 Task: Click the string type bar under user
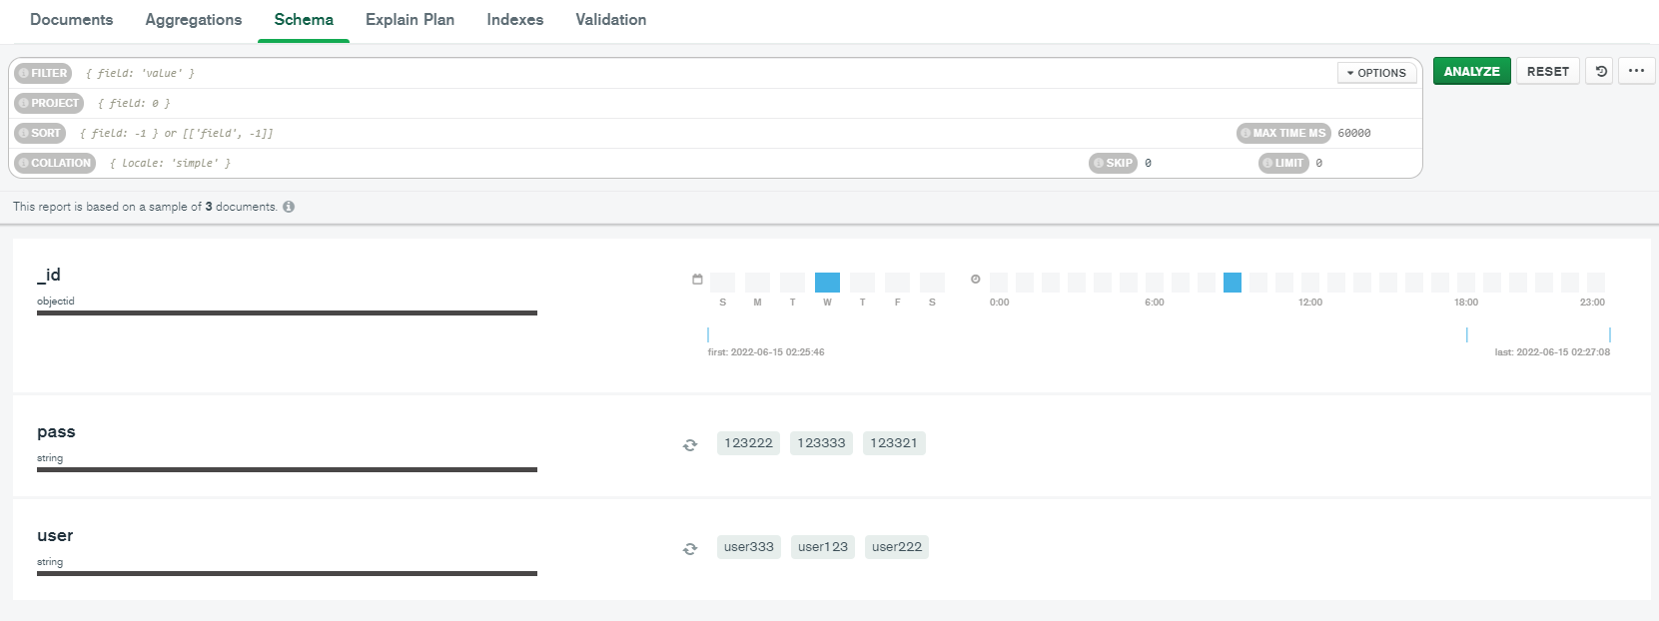tap(287, 573)
